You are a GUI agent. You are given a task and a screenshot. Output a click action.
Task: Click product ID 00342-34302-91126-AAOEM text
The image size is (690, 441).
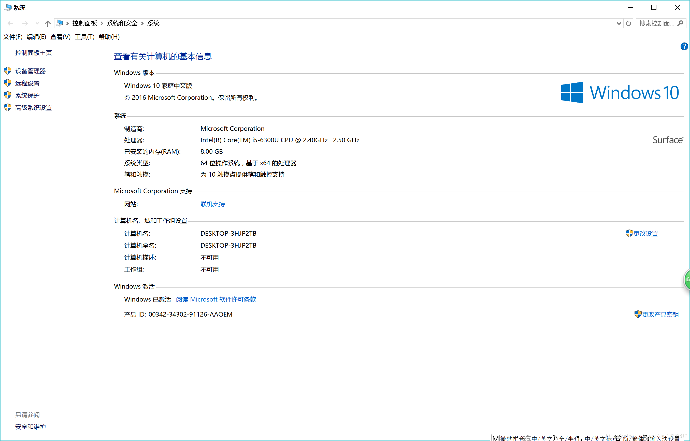(x=190, y=314)
